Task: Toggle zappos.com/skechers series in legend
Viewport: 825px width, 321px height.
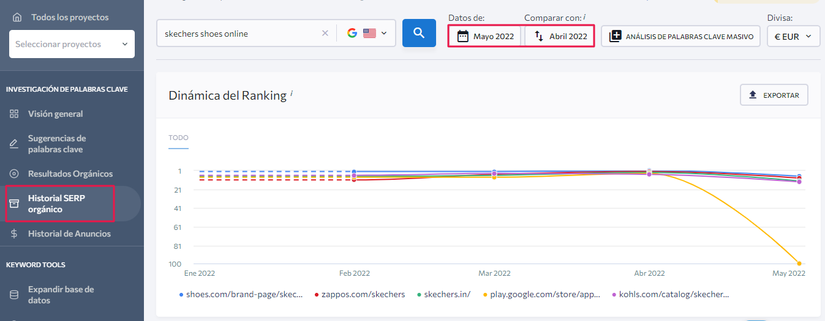Action: point(360,294)
